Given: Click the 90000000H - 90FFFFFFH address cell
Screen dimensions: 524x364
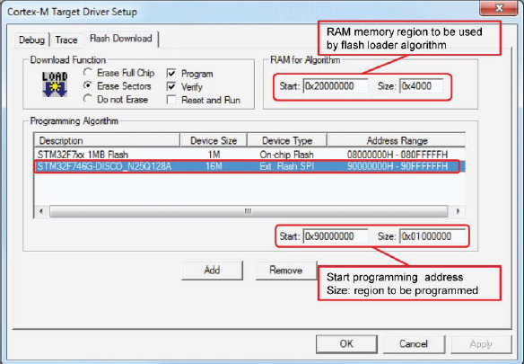Looking at the screenshot, I should (397, 166).
